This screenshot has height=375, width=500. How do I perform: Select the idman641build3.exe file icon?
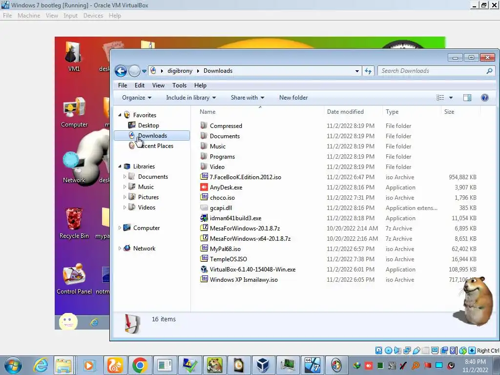coord(204,218)
